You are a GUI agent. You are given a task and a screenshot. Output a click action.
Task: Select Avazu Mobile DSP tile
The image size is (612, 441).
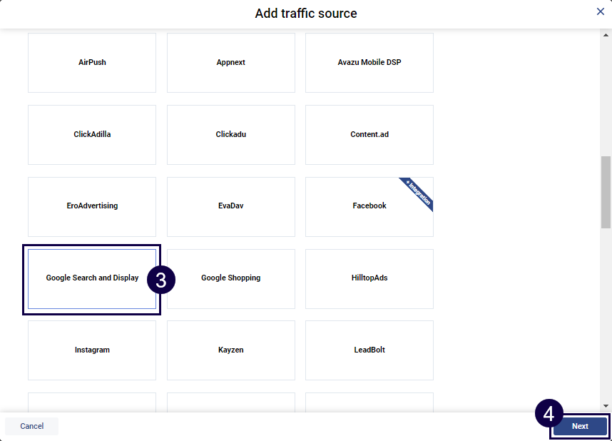pyautogui.click(x=369, y=63)
